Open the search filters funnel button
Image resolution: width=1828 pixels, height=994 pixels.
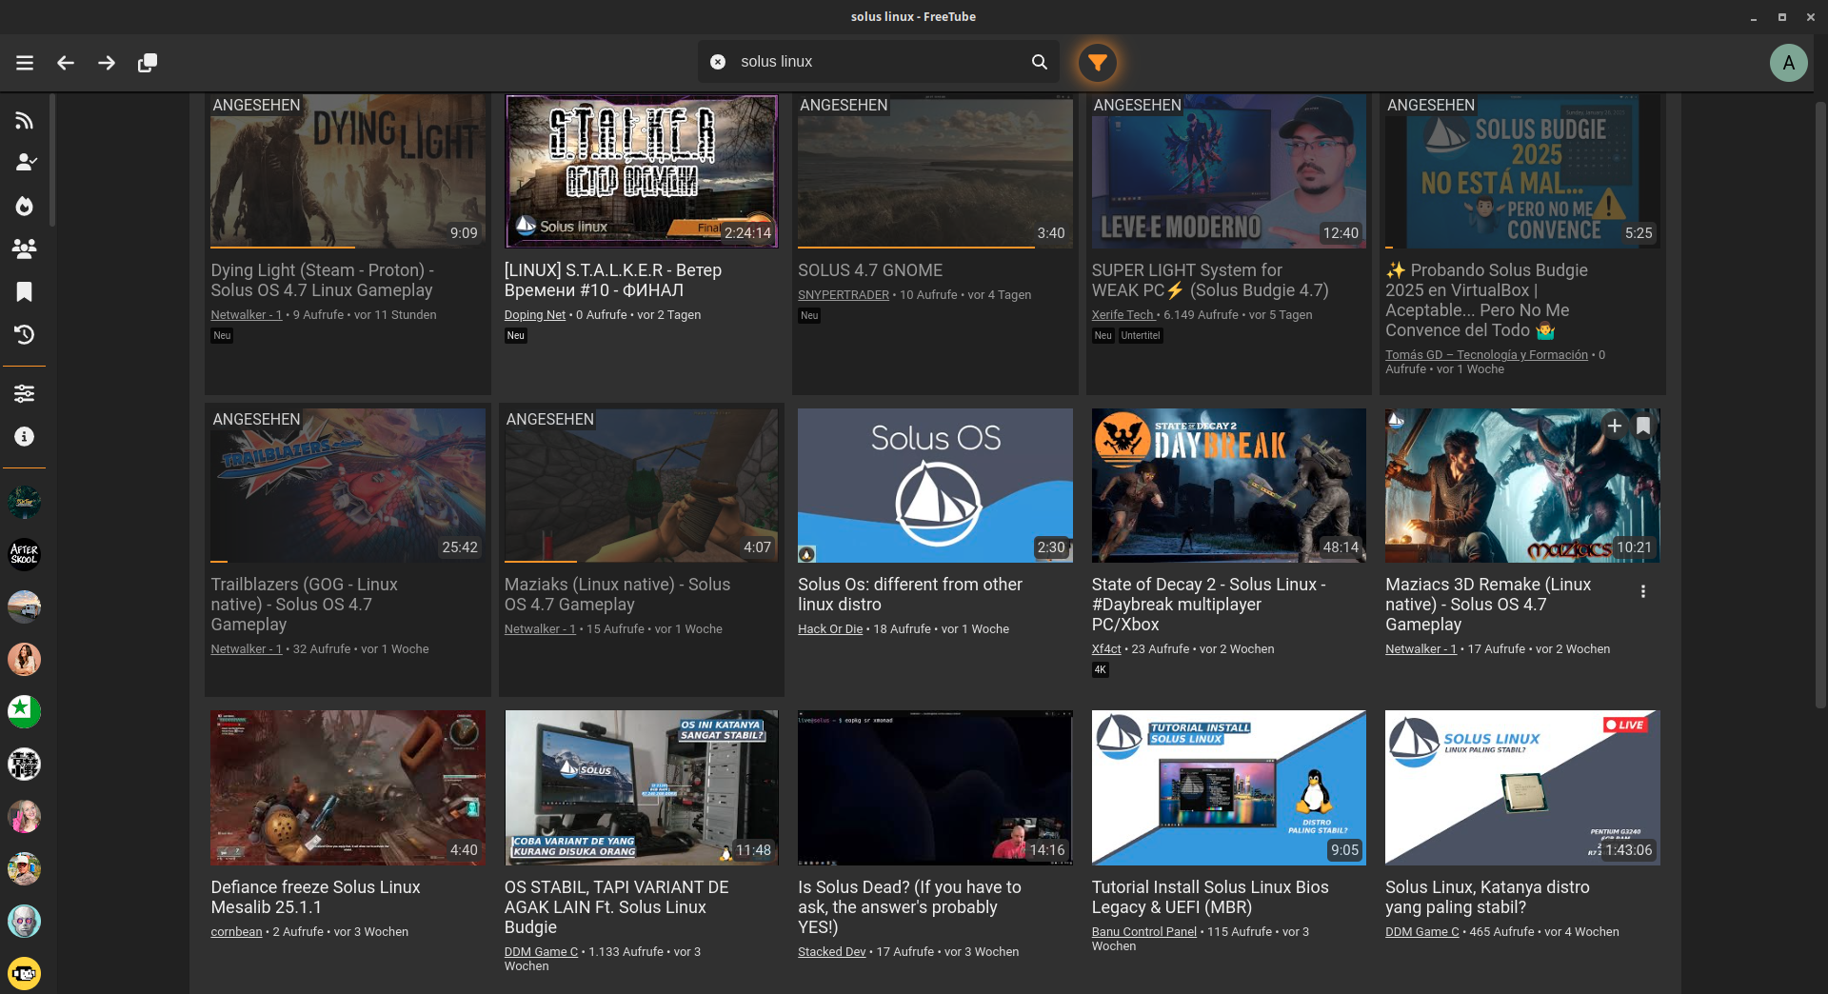coord(1098,63)
